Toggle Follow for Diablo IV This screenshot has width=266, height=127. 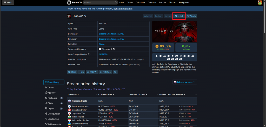click(x=158, y=16)
